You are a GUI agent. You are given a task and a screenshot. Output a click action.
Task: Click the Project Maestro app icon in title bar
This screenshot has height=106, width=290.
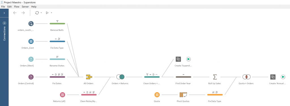point(2,2)
